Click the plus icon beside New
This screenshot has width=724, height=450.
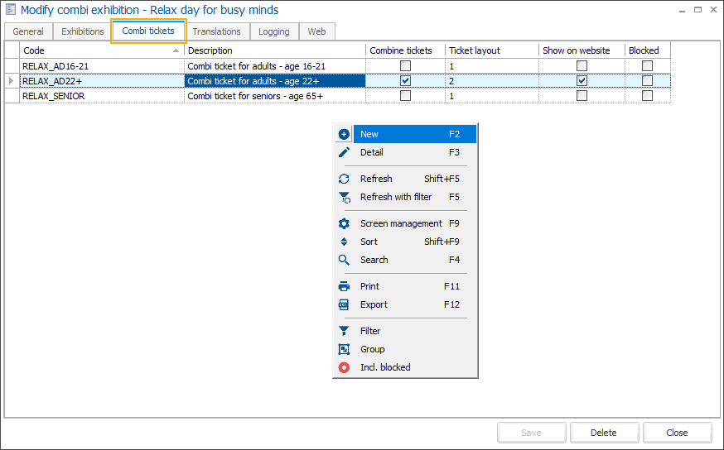345,134
